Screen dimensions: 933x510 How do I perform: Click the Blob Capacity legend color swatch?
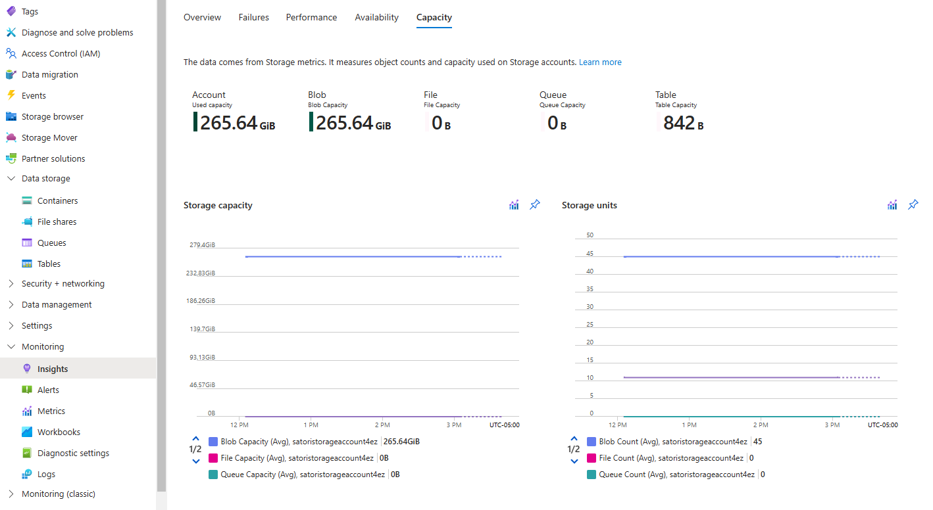coord(213,442)
